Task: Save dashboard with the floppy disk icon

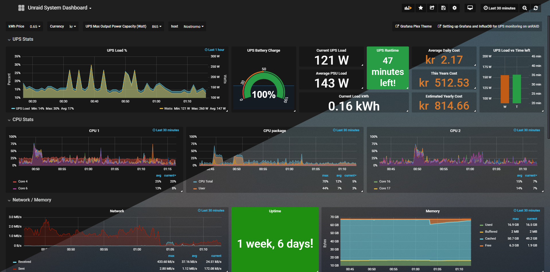Action: pos(443,8)
